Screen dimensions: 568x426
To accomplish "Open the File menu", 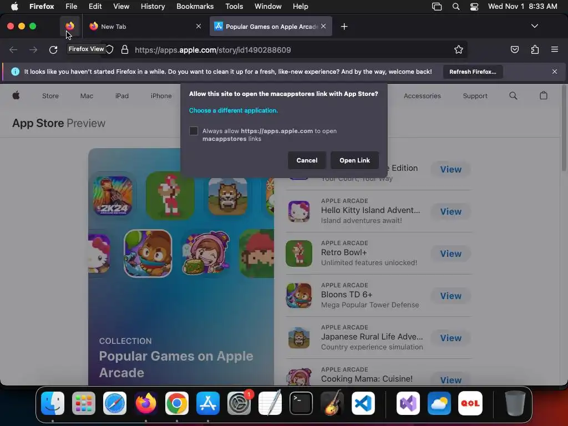I will pyautogui.click(x=71, y=7).
